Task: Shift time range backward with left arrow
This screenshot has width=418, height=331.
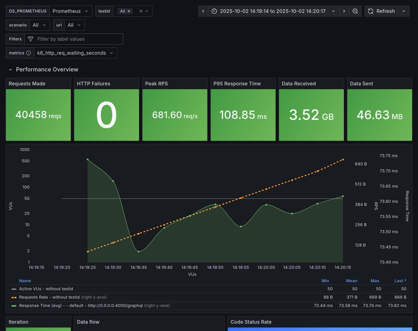Action: (x=203, y=11)
